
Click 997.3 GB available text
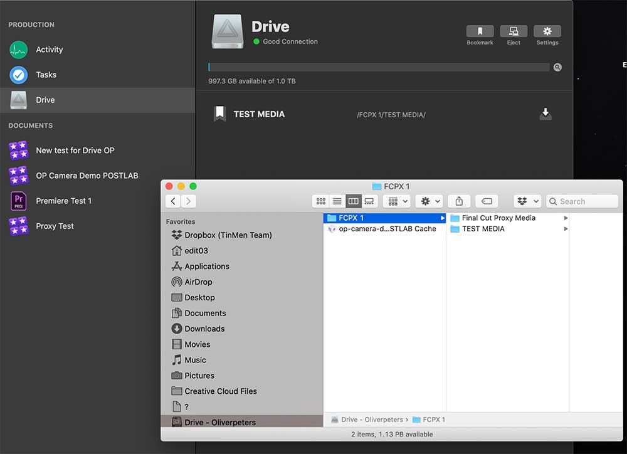[252, 81]
